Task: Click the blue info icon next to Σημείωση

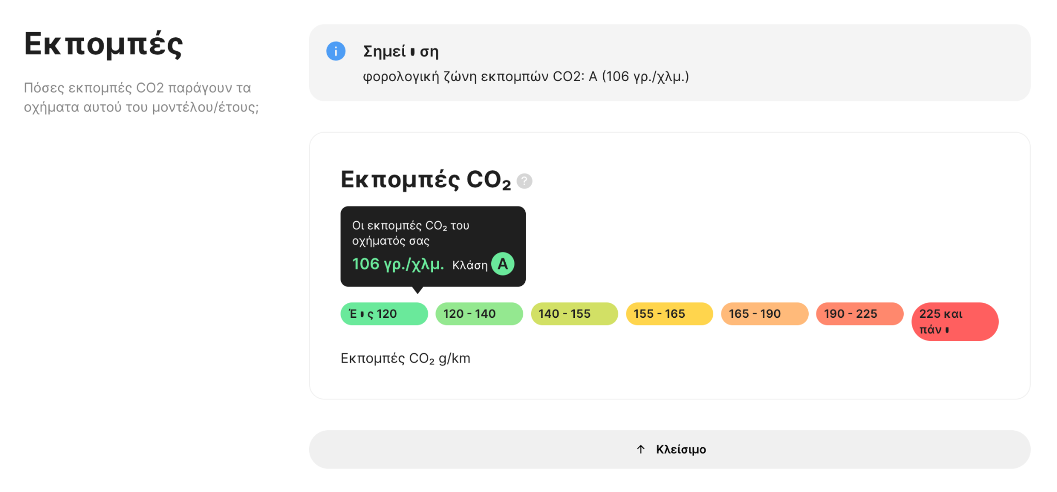Action: tap(336, 51)
